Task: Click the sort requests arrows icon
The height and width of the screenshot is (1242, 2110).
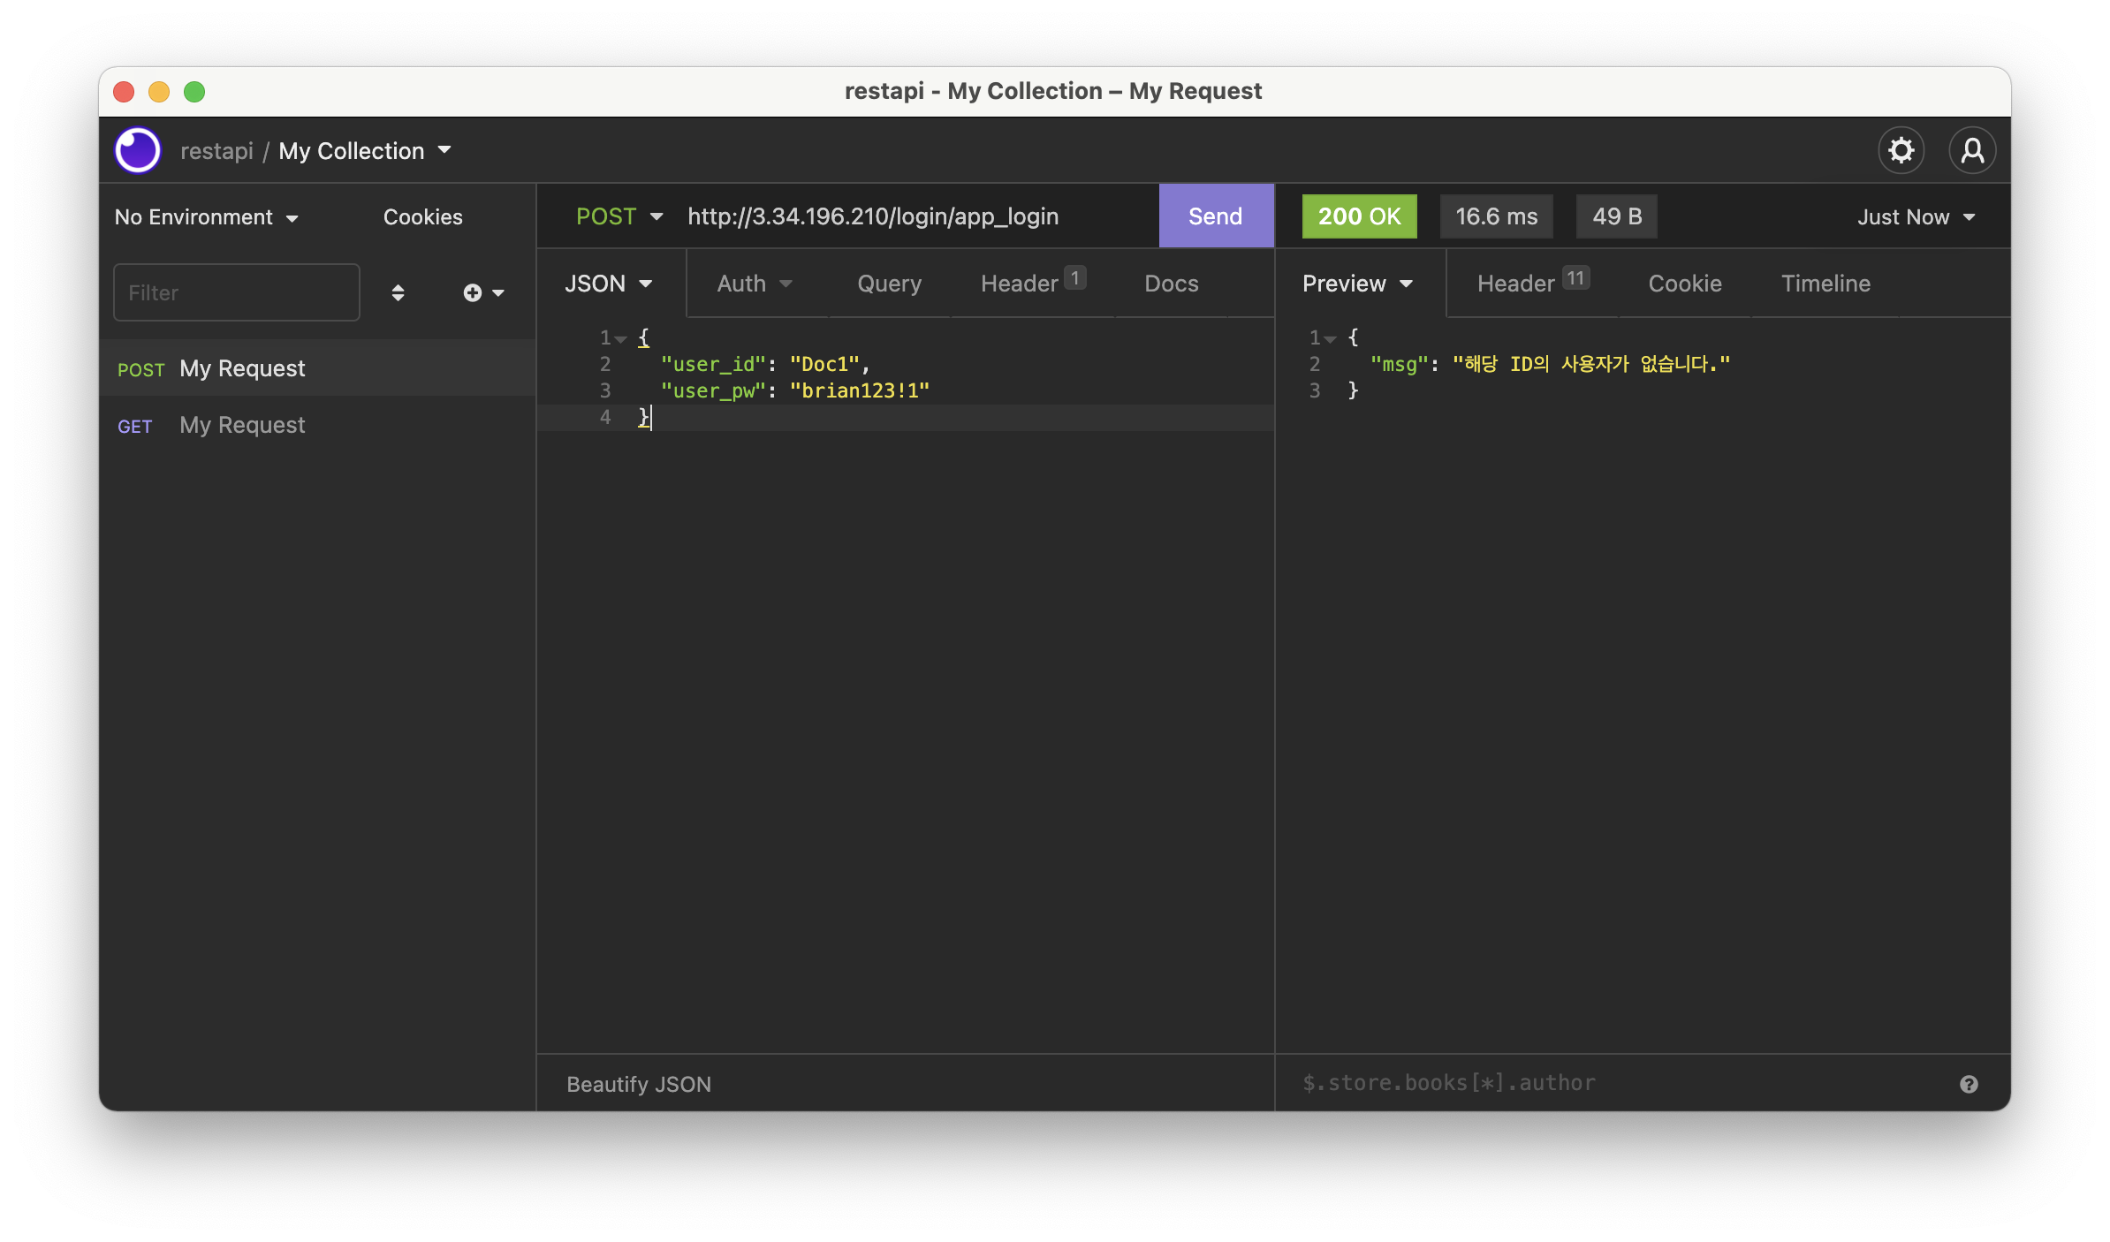Action: pos(398,292)
